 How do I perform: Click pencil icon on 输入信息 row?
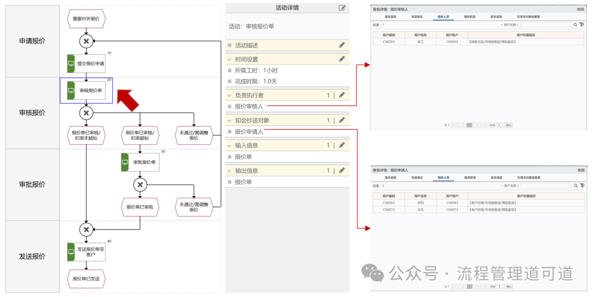pyautogui.click(x=342, y=145)
